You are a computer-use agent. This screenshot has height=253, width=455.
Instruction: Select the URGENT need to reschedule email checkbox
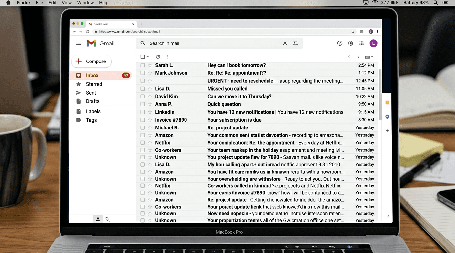coord(142,81)
